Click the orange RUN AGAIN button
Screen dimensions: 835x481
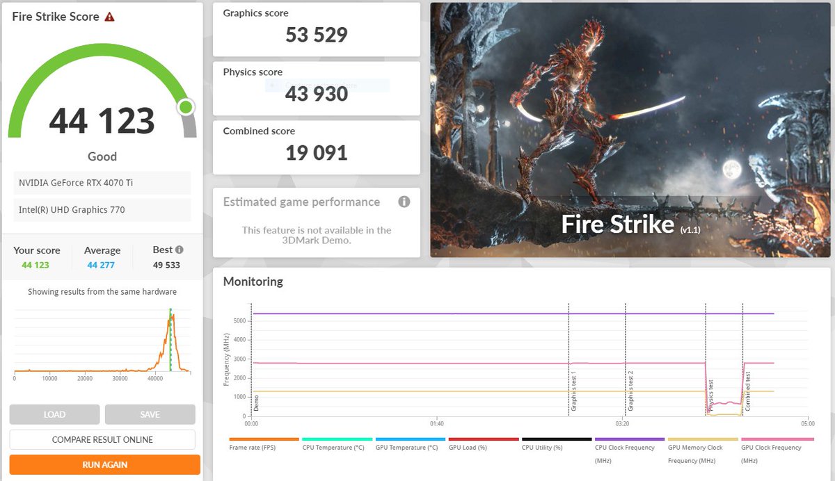(105, 464)
